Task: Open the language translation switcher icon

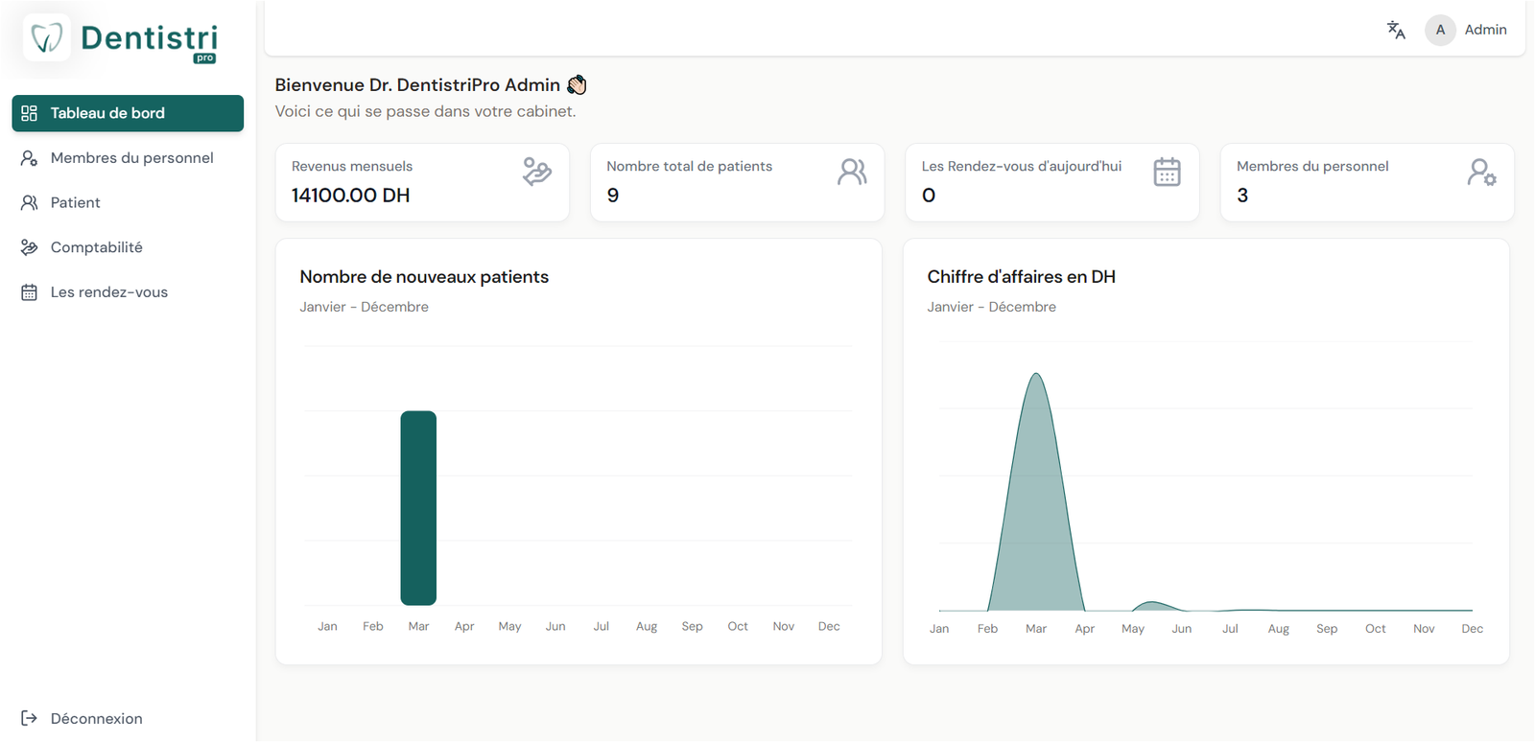Action: click(x=1396, y=30)
